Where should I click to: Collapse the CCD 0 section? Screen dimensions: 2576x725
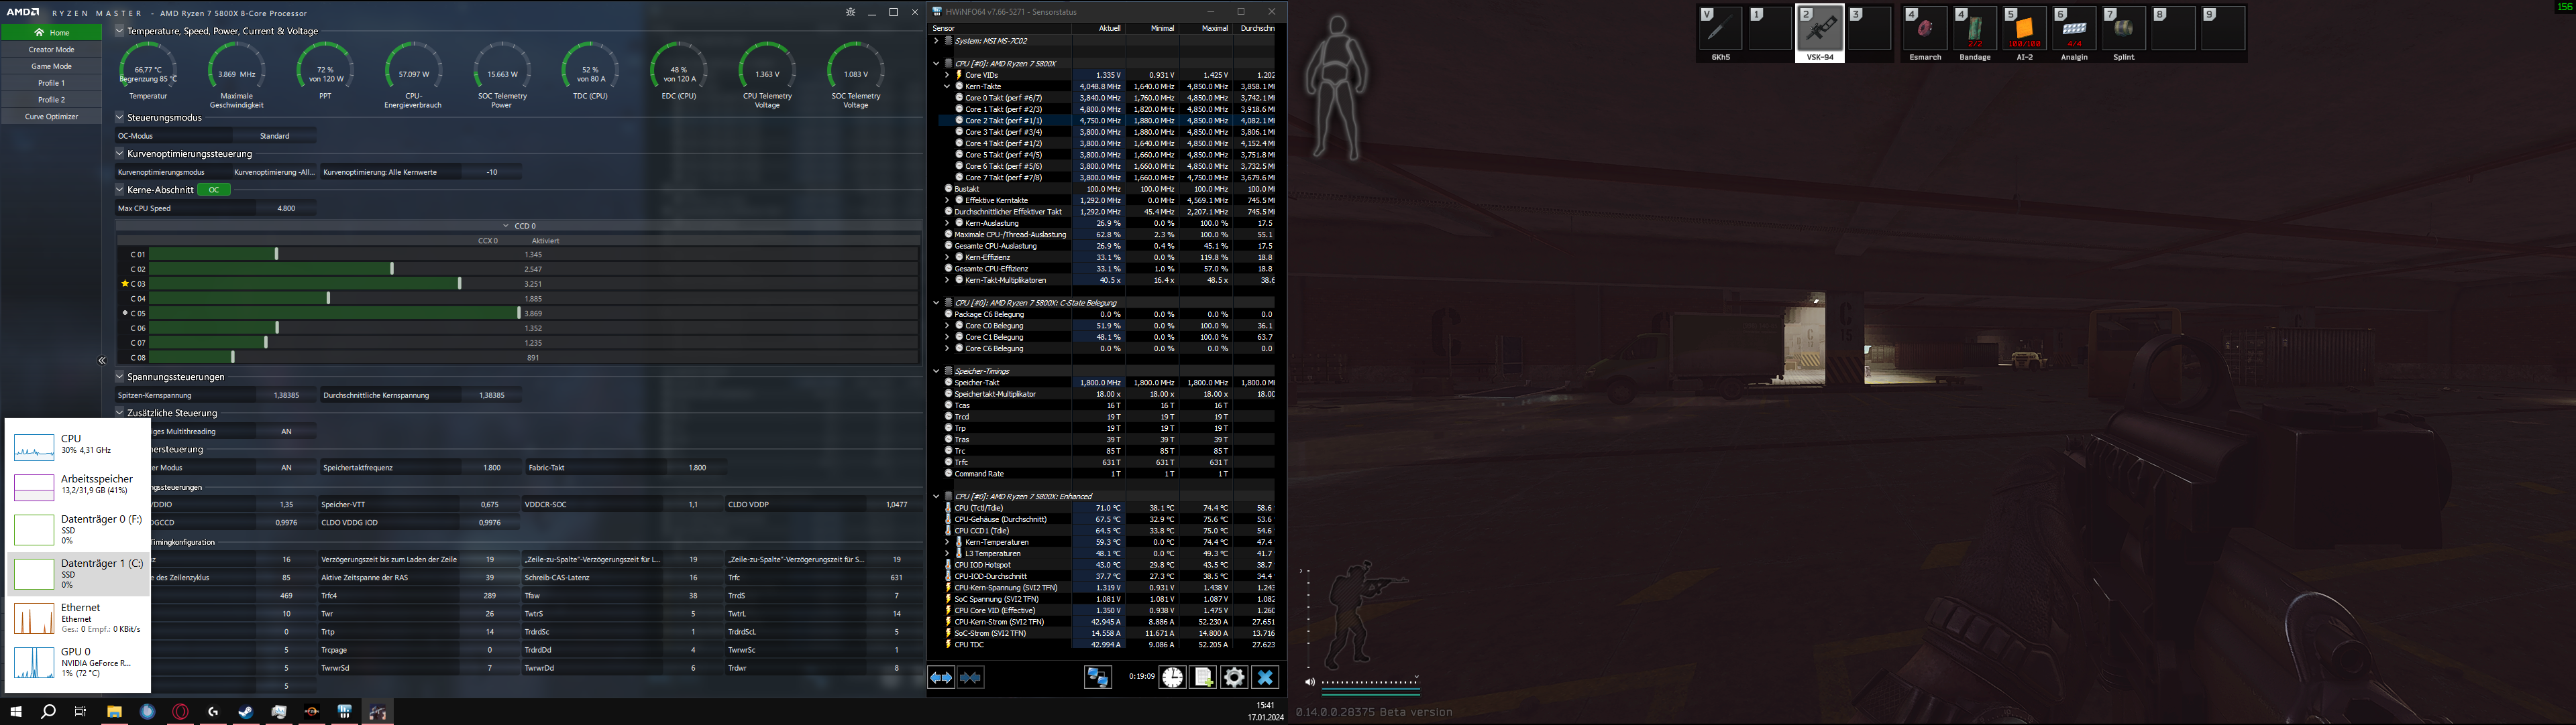pos(507,226)
